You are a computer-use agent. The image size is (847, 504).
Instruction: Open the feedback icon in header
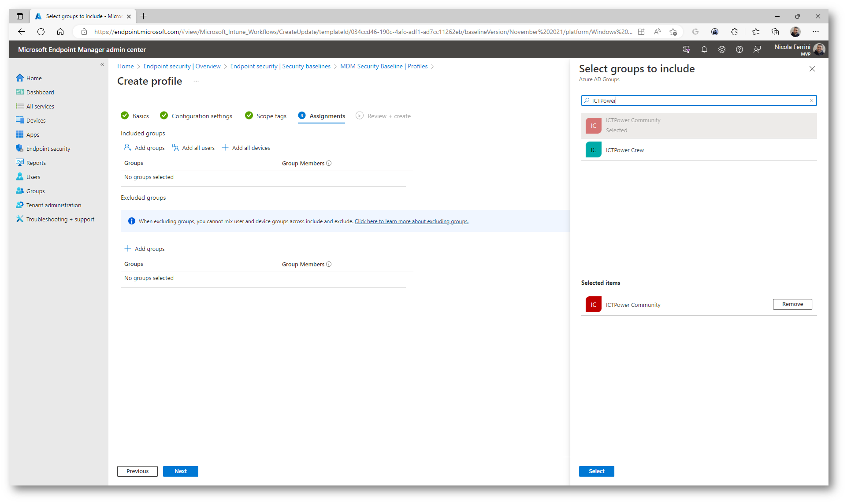(757, 50)
